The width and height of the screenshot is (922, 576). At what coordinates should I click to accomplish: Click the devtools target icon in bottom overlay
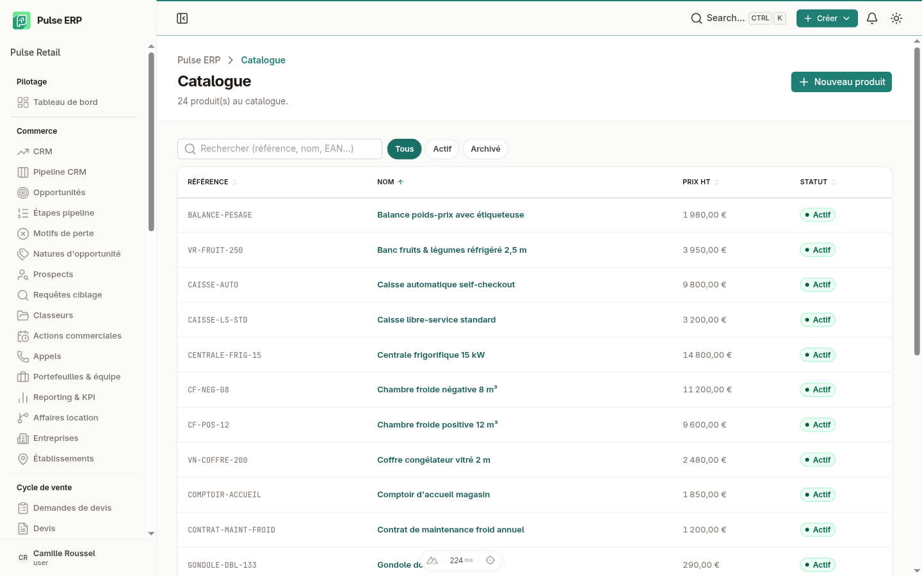(490, 560)
